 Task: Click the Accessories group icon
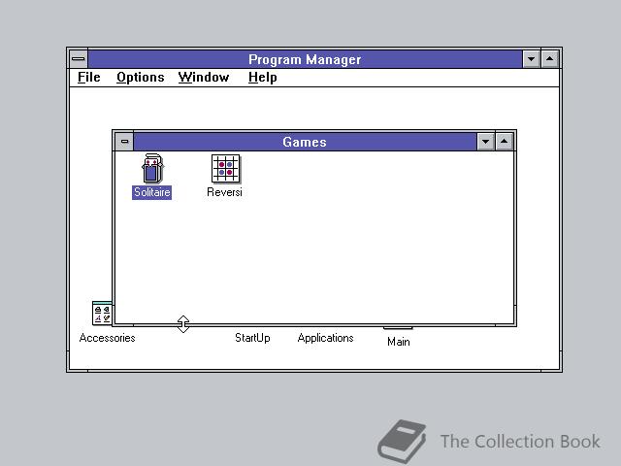tap(102, 313)
